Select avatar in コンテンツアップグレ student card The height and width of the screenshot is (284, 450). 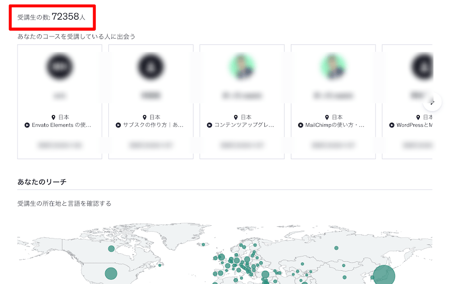[x=242, y=67]
